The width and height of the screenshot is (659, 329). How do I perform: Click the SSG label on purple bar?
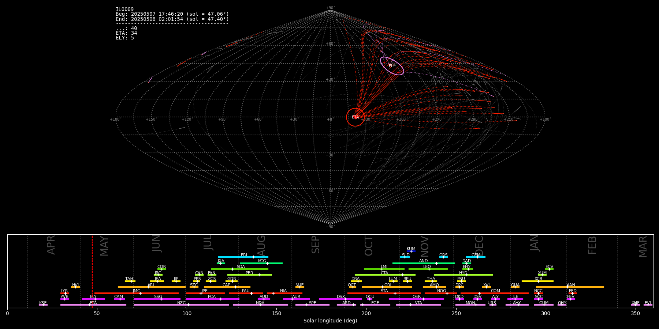158,297
